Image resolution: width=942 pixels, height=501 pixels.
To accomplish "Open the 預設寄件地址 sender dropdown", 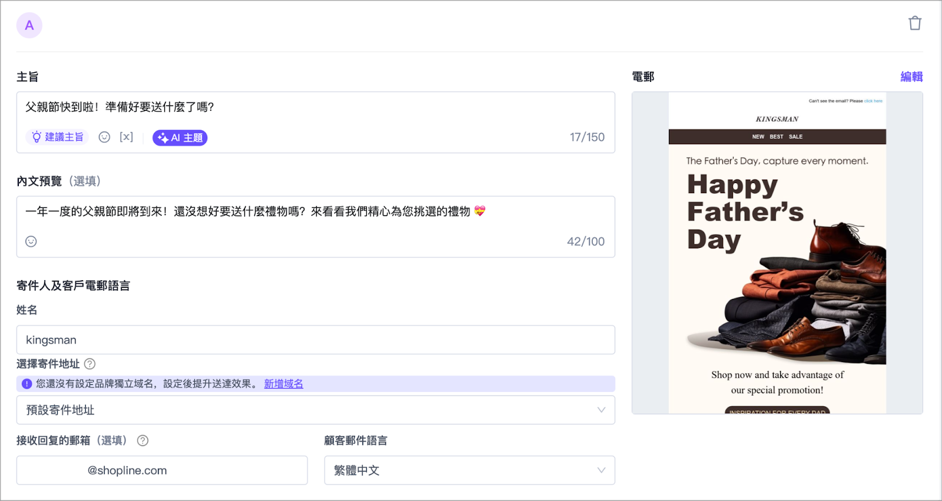I will pyautogui.click(x=316, y=410).
